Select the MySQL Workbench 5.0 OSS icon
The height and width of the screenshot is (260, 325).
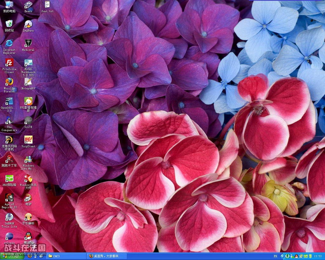click(x=28, y=68)
